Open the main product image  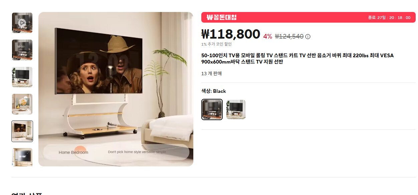click(116, 89)
